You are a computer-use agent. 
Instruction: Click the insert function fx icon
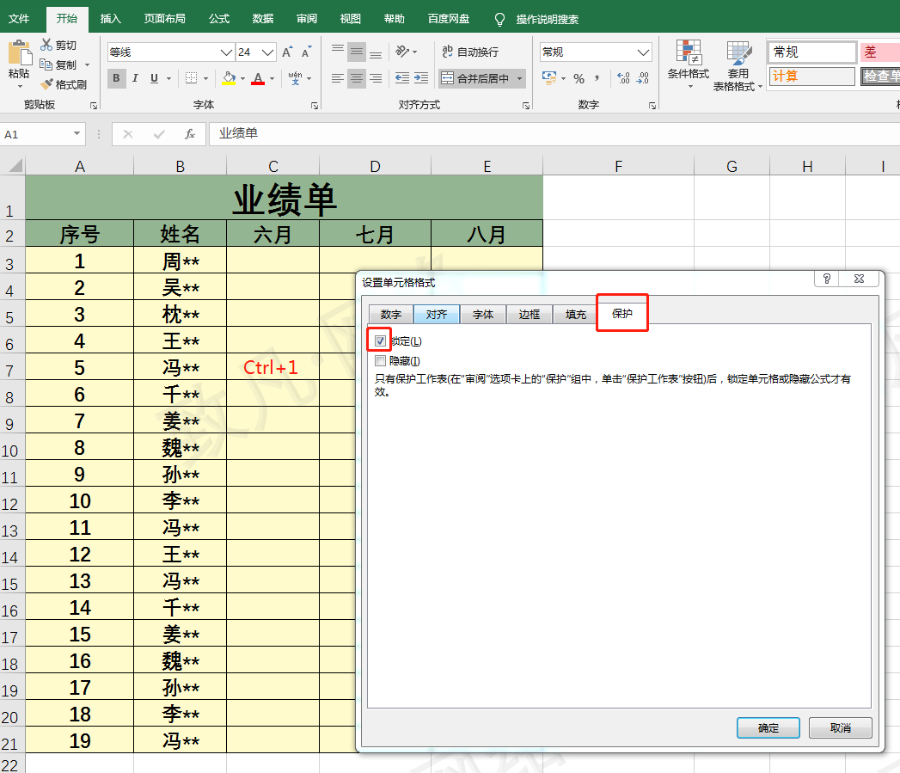coord(190,134)
